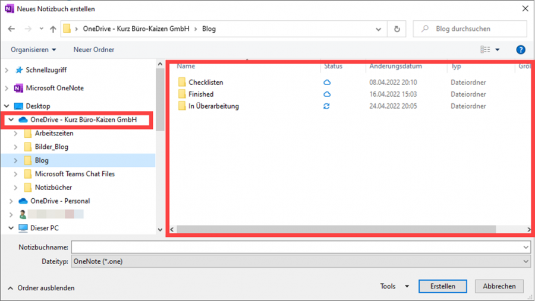
Task: Expand Microsoft OneNote tree node
Action: pyautogui.click(x=7, y=88)
